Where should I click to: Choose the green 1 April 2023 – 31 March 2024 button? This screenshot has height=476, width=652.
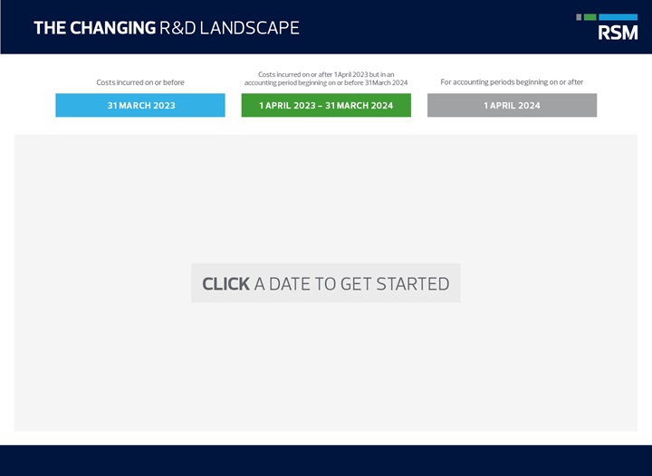coord(326,105)
